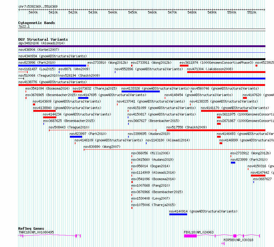The height and width of the screenshot is (247, 274).
Task: Click nsv4140914 gnomAD variant label
Action: click(x=203, y=211)
